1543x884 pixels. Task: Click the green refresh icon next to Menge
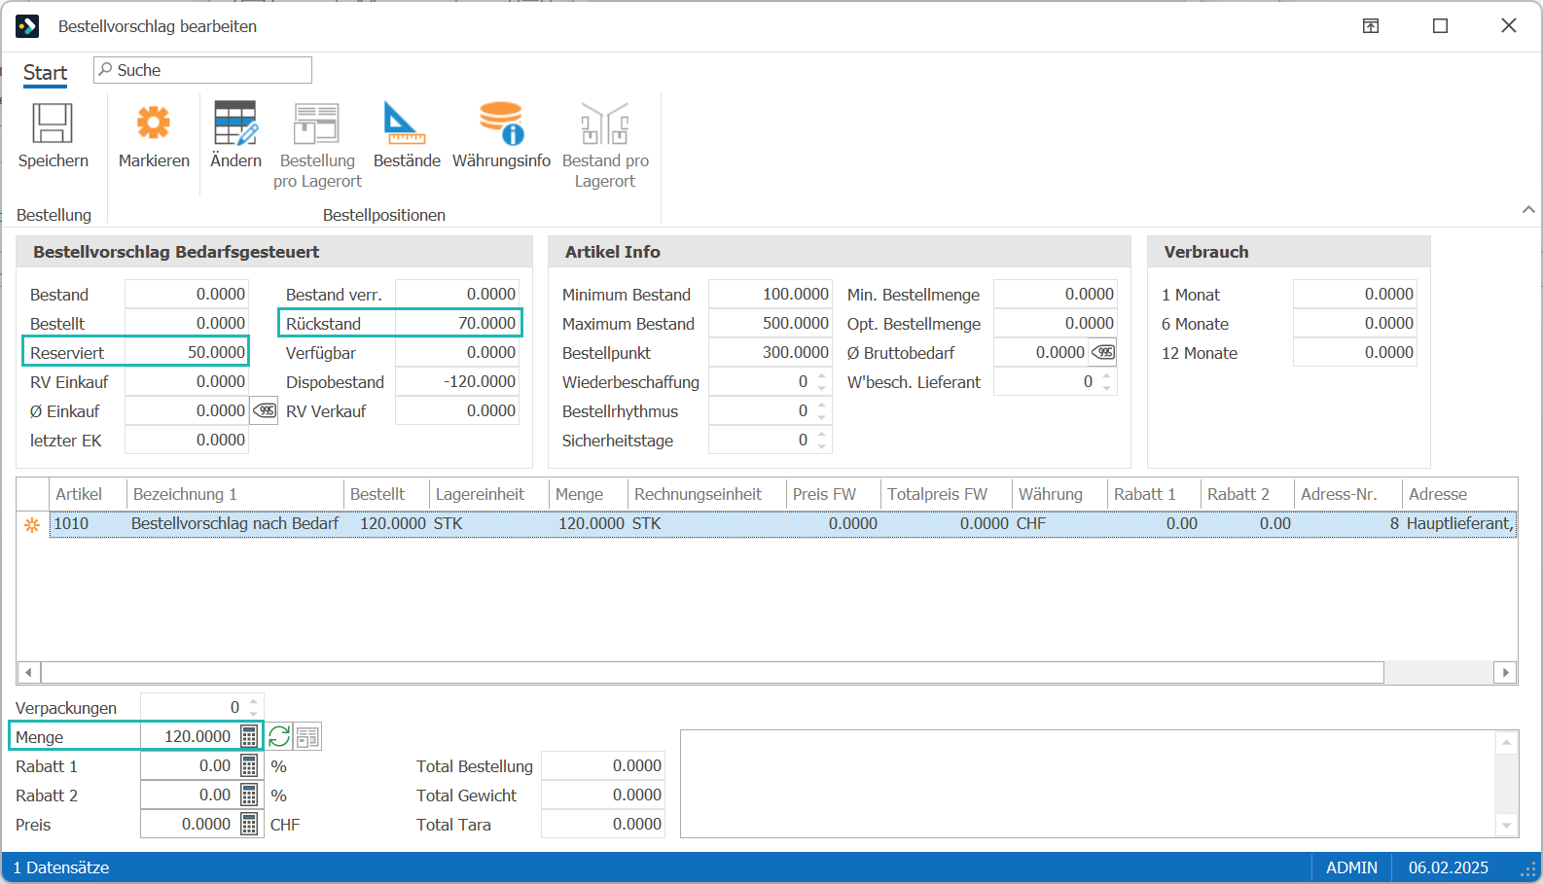point(279,737)
